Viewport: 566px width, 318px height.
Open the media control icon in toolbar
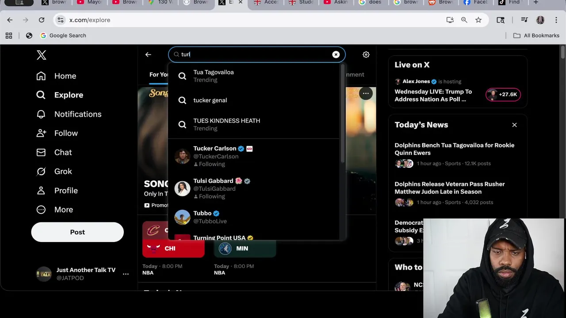524,20
